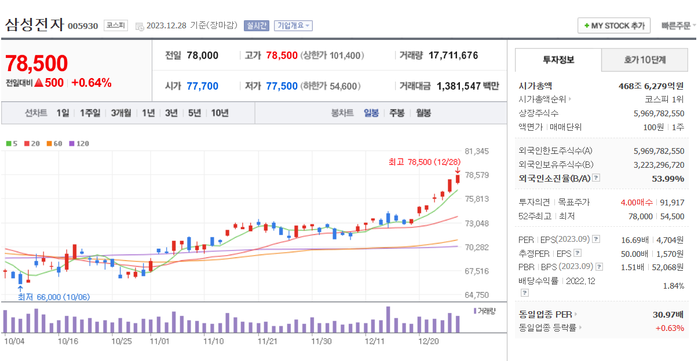698x361 pixels.
Task: Click the 468조 6,279억원 market cap value
Action: [652, 86]
